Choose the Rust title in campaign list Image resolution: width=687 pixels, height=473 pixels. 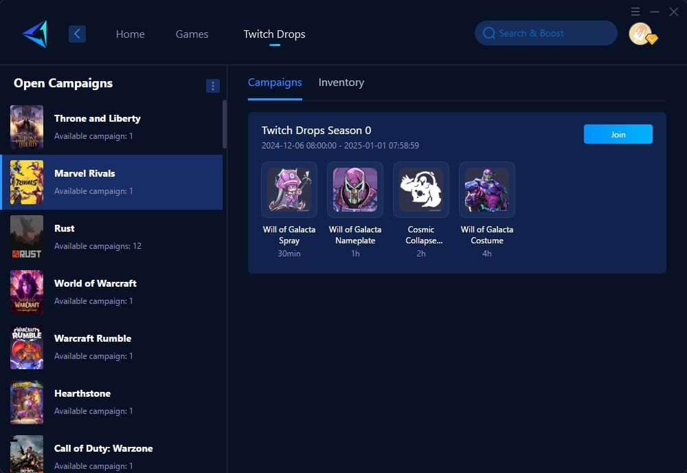point(65,228)
